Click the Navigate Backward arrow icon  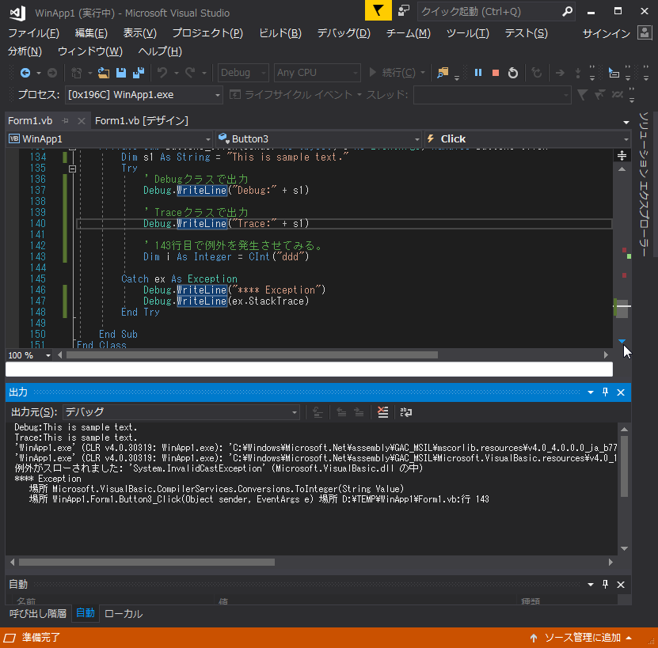[x=25, y=73]
